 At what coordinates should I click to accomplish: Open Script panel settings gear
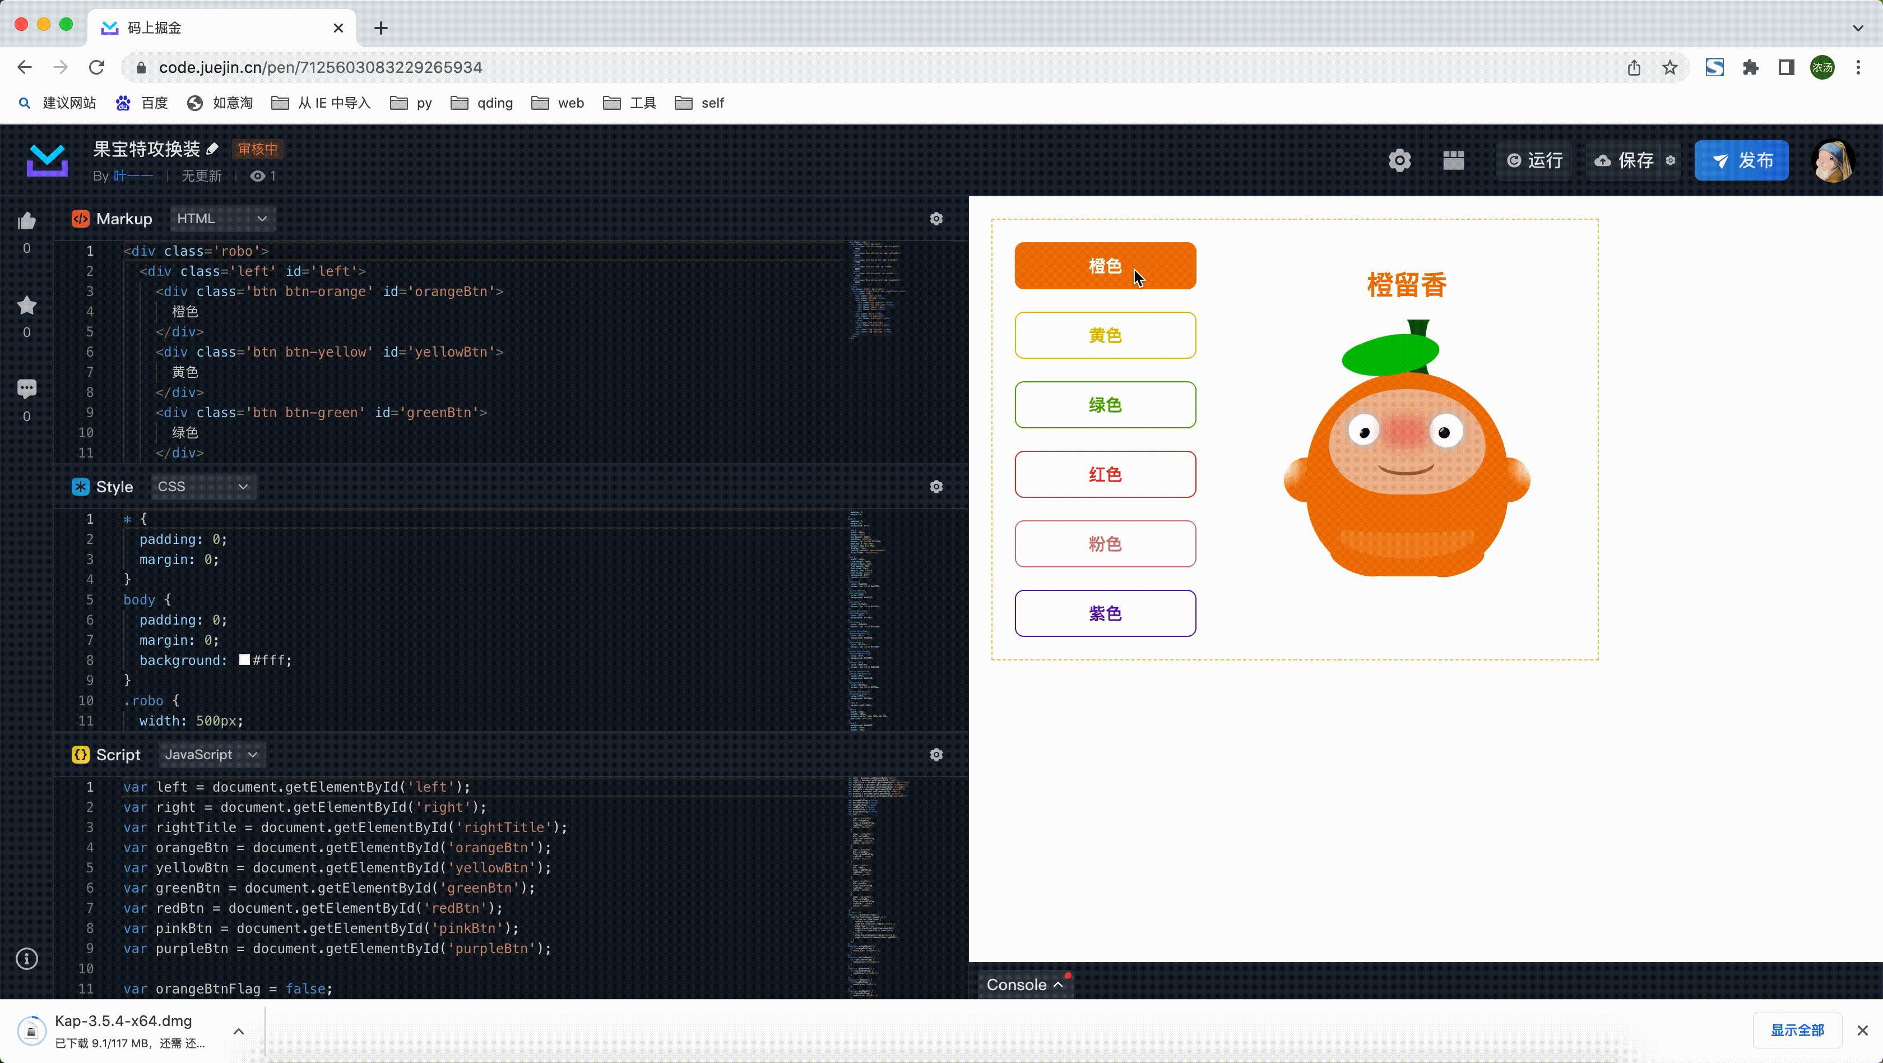[x=936, y=755]
